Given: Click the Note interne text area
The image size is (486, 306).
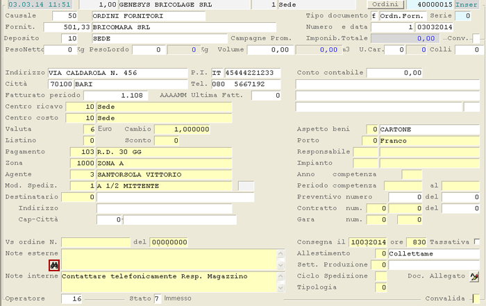Looking at the screenshot, I should 169,282.
